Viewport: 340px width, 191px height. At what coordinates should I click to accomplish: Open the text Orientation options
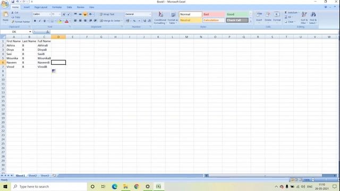tap(91, 14)
